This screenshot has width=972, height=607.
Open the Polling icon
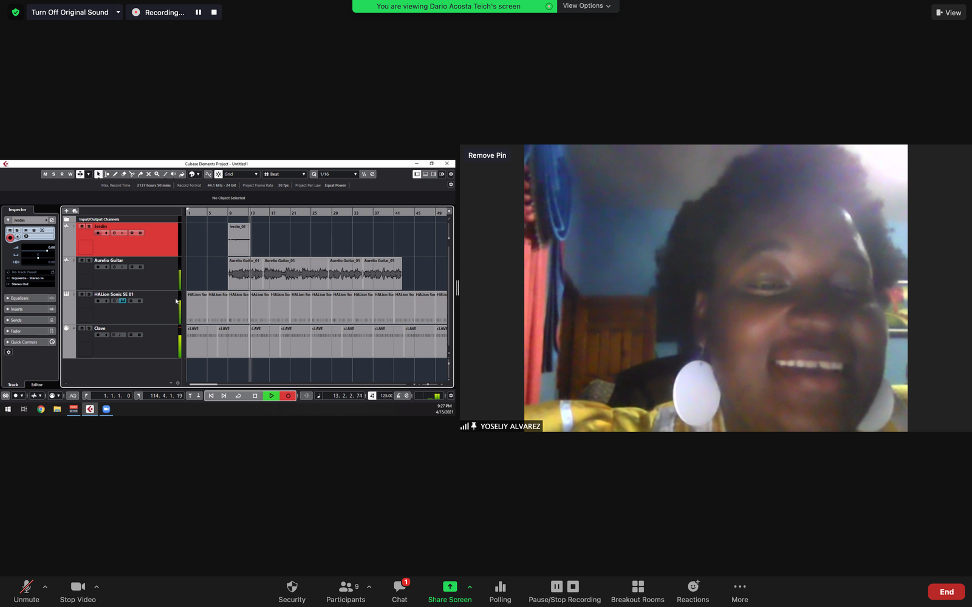500,586
